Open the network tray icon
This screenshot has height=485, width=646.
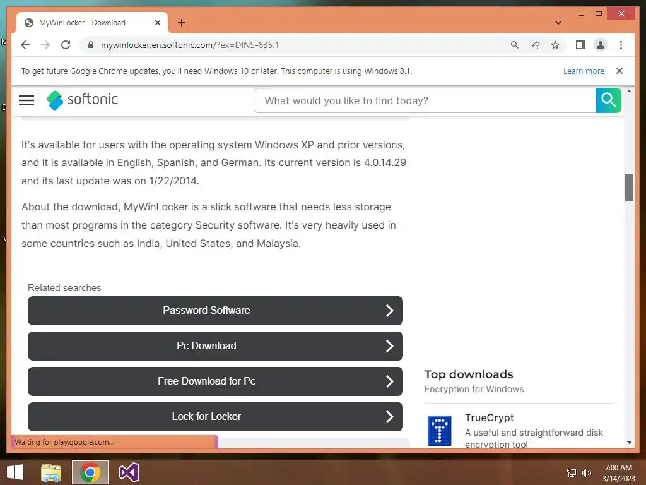572,472
